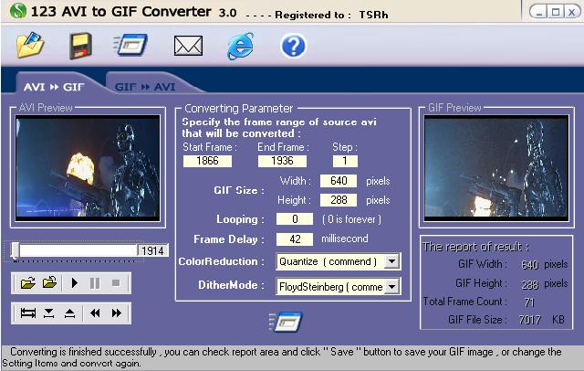Close the converter window
This screenshot has height=371, width=584.
point(571,12)
